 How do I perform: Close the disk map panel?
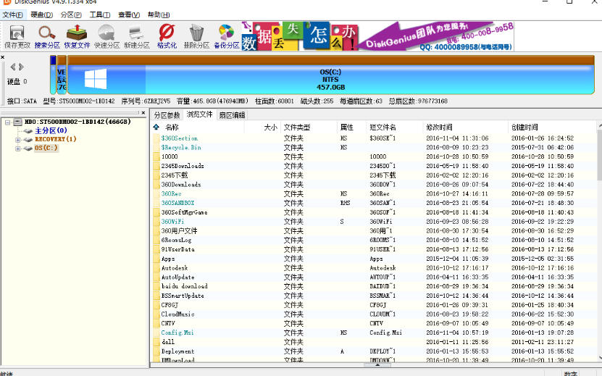coord(3,57)
